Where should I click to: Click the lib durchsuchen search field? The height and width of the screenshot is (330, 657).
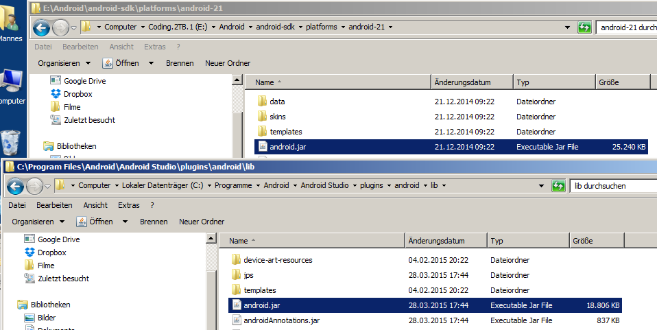tap(614, 186)
